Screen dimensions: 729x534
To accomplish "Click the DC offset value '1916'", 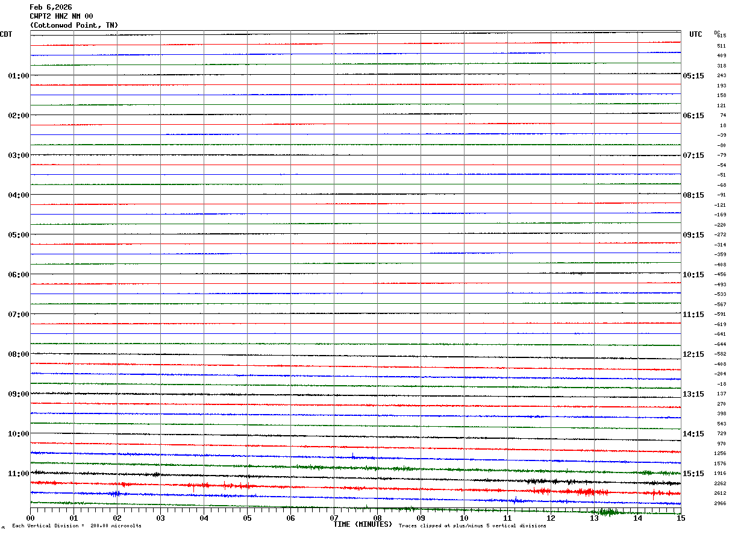I will tap(720, 473).
